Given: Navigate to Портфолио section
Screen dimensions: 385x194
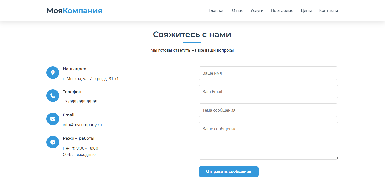Looking at the screenshot, I should click(282, 11).
